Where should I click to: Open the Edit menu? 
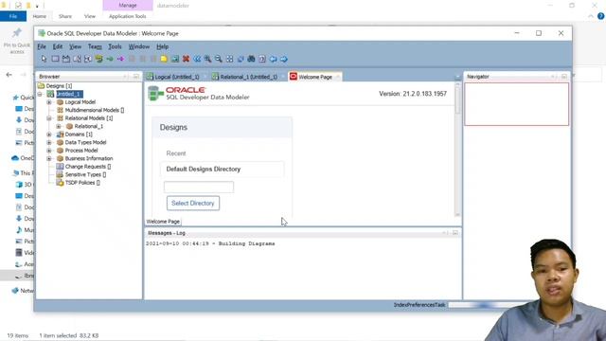coord(58,46)
